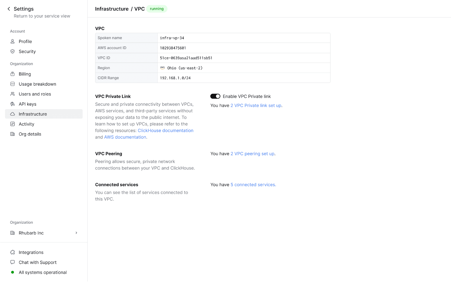The height and width of the screenshot is (282, 451).
Task: Click the Billing icon in sidebar
Action: pyautogui.click(x=12, y=74)
